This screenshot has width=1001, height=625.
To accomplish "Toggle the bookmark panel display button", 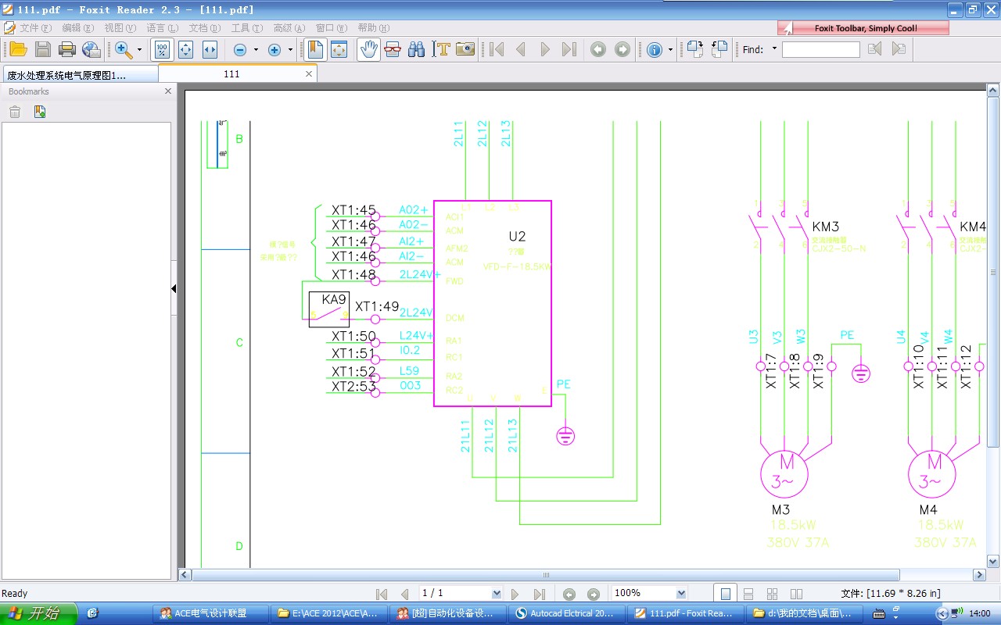I will click(x=315, y=49).
